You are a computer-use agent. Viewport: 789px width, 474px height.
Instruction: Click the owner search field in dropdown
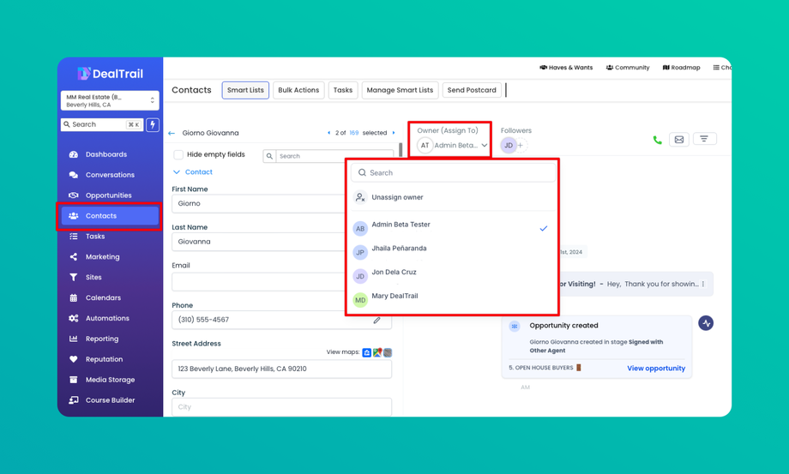point(454,172)
